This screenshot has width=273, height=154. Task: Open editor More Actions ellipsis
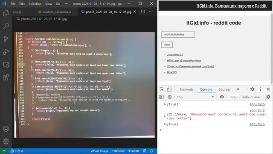(x=151, y=12)
